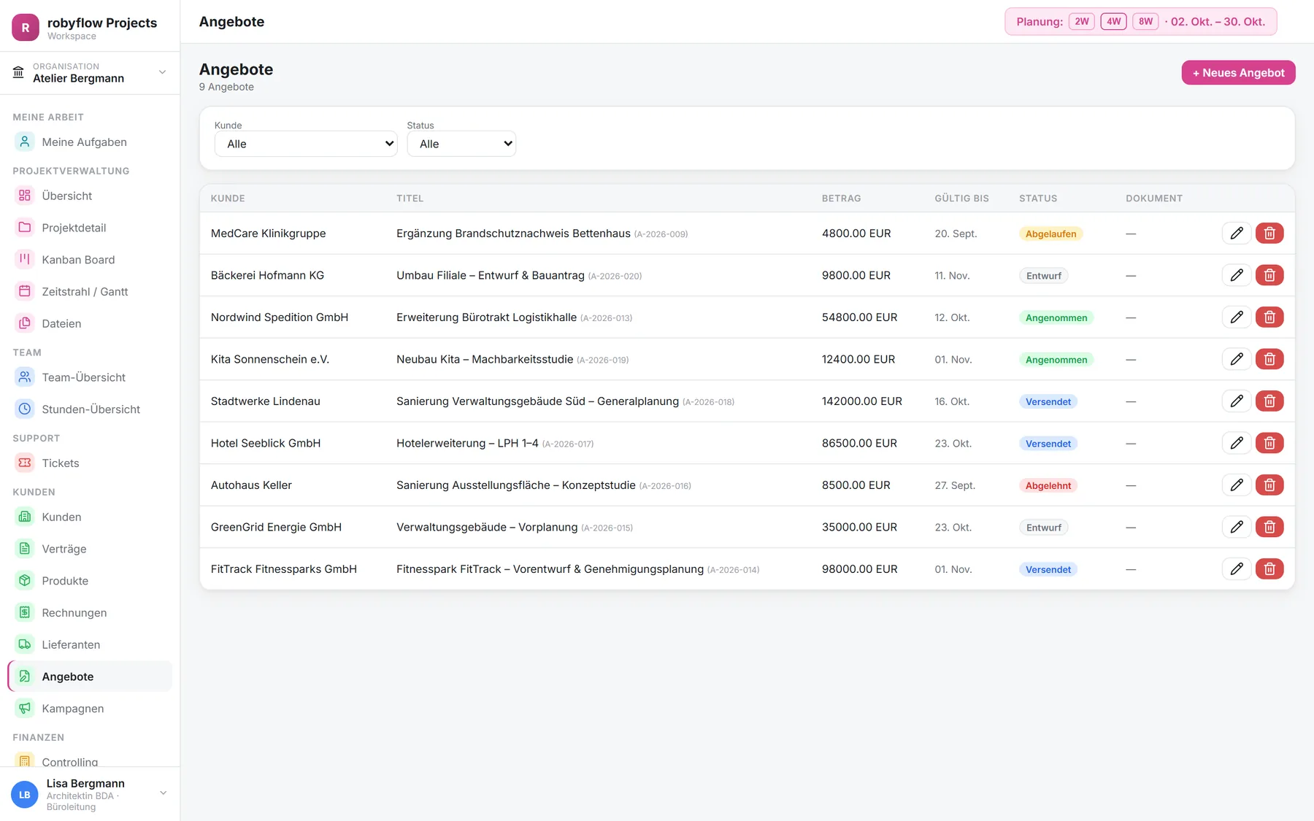
Task: Click the Kampagnen megaphone icon
Action: [25, 708]
